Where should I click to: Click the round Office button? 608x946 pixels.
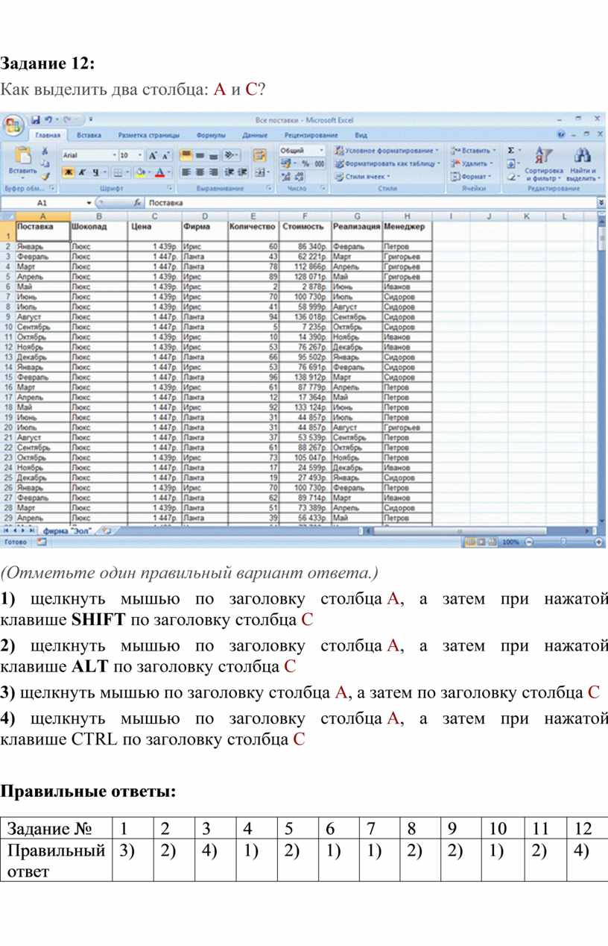point(12,125)
